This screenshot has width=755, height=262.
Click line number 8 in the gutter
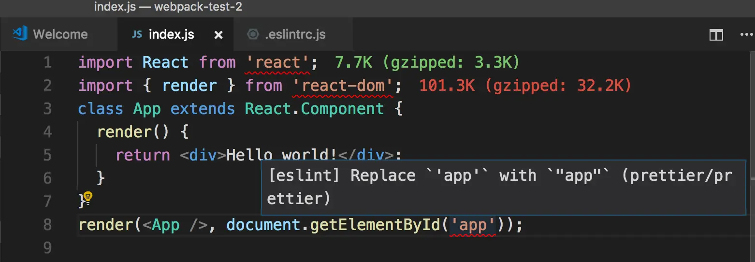[47, 225]
